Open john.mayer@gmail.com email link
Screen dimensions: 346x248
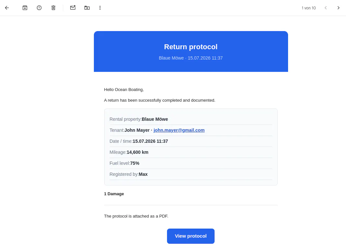(x=179, y=130)
